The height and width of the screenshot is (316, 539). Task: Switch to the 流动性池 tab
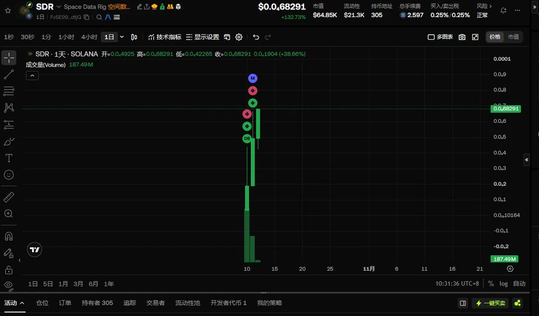click(188, 303)
